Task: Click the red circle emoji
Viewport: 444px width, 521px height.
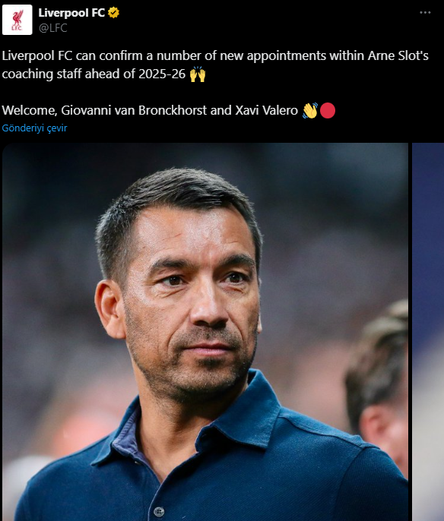Action: [328, 111]
